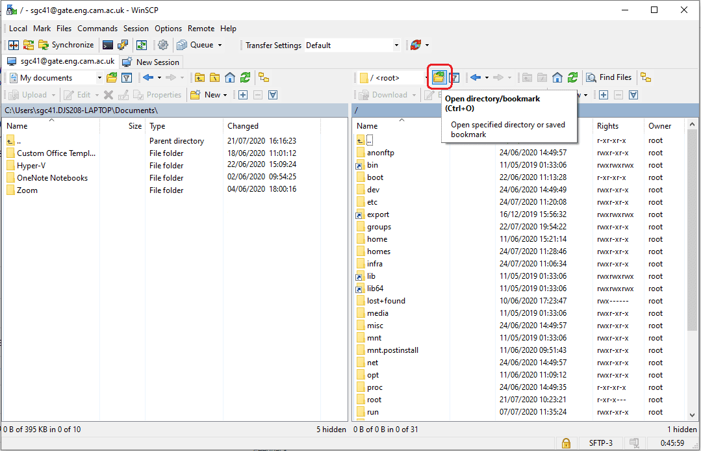This screenshot has width=701, height=451.
Task: Click the Compare Directories icon
Action: click(x=13, y=45)
